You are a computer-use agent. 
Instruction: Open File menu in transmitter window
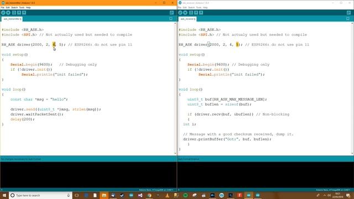point(2,7)
